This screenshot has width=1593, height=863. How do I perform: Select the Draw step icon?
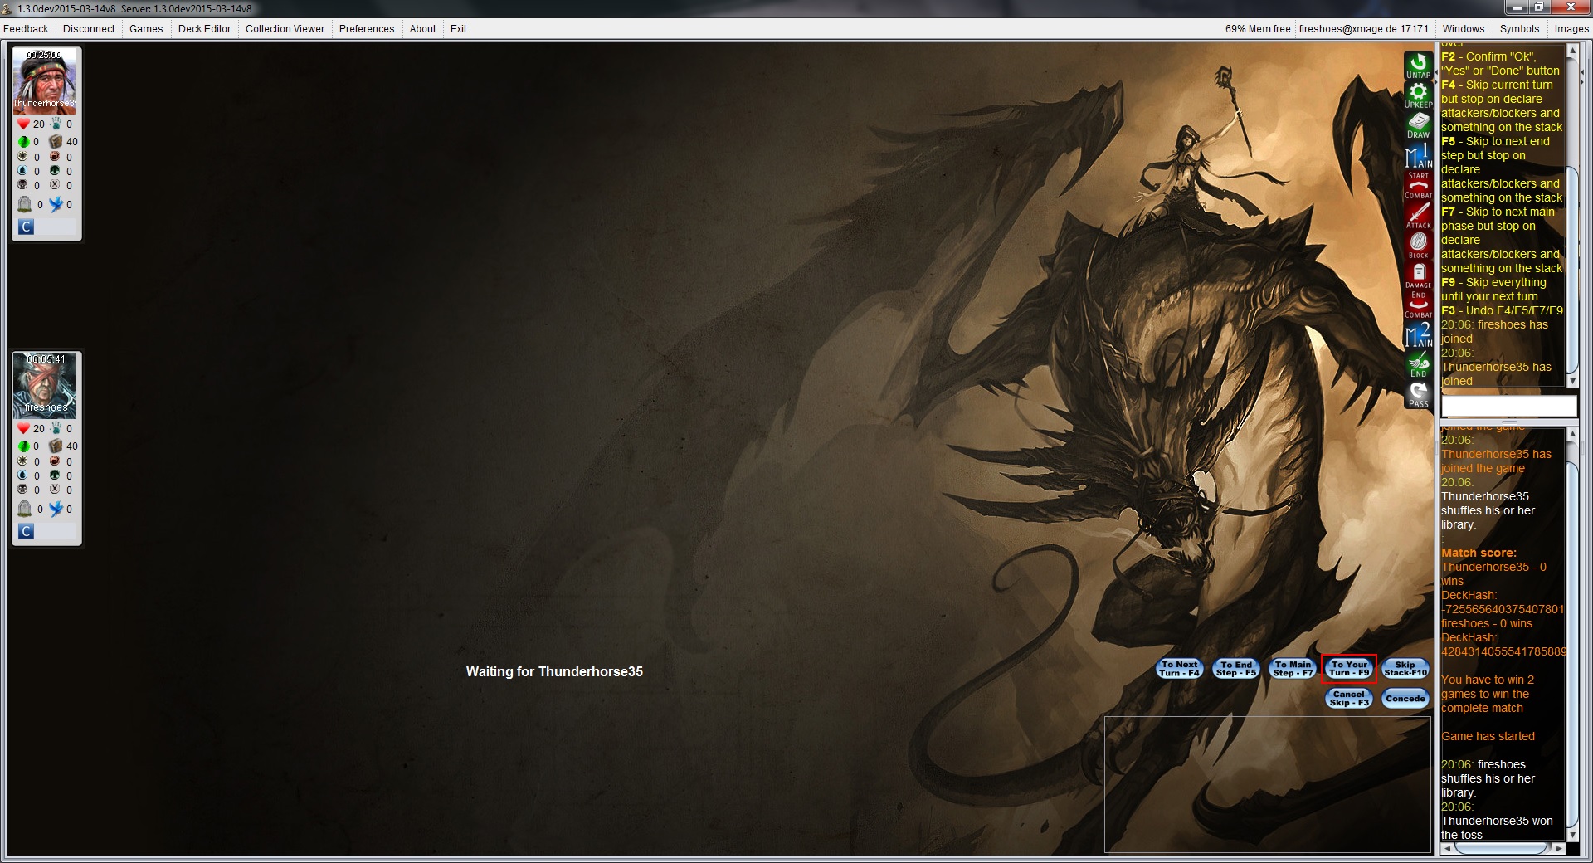(x=1418, y=125)
